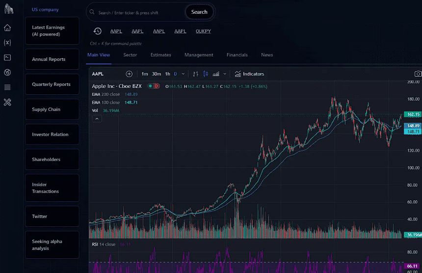The height and width of the screenshot is (273, 422).
Task: Click the 162.15 current price label
Action: (x=413, y=114)
